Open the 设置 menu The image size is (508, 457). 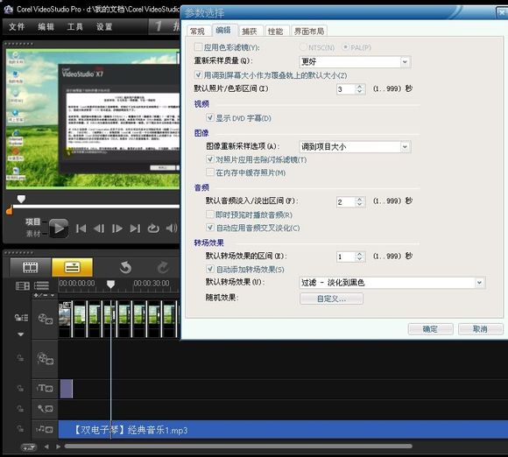coord(104,26)
